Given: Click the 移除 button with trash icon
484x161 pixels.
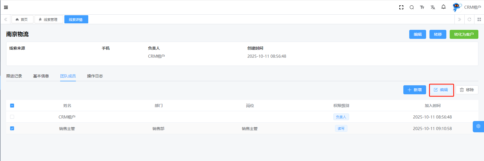Looking at the screenshot, I should click(x=467, y=90).
